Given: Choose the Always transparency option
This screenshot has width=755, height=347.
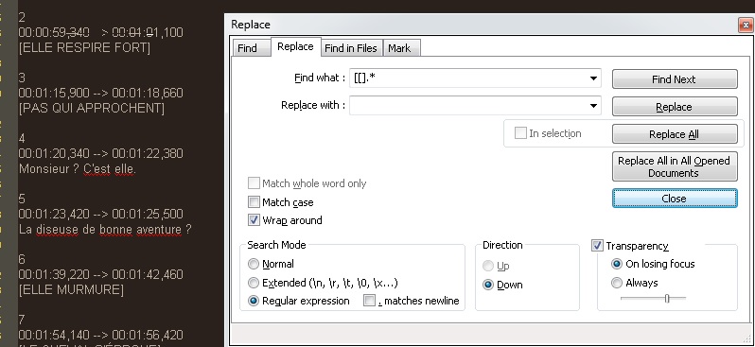Looking at the screenshot, I should pyautogui.click(x=616, y=283).
